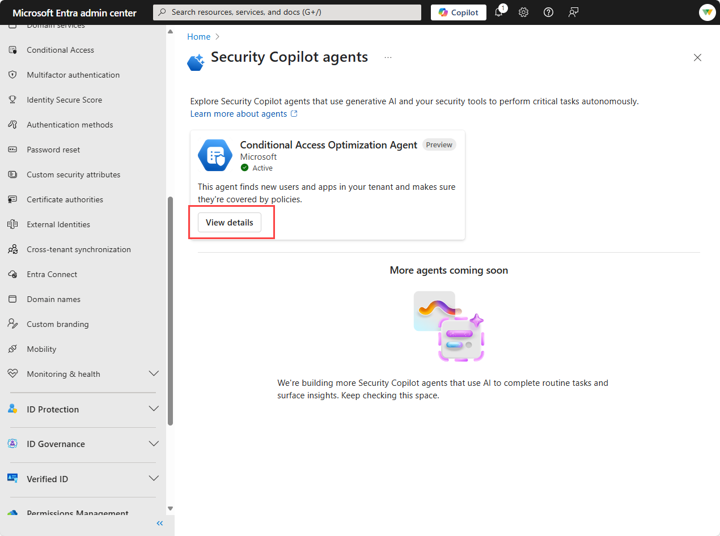Click the Monitoring & health heart icon
The height and width of the screenshot is (536, 720).
(12, 374)
